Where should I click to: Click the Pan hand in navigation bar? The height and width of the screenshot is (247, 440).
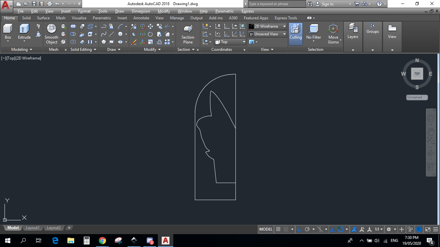[x=431, y=131]
